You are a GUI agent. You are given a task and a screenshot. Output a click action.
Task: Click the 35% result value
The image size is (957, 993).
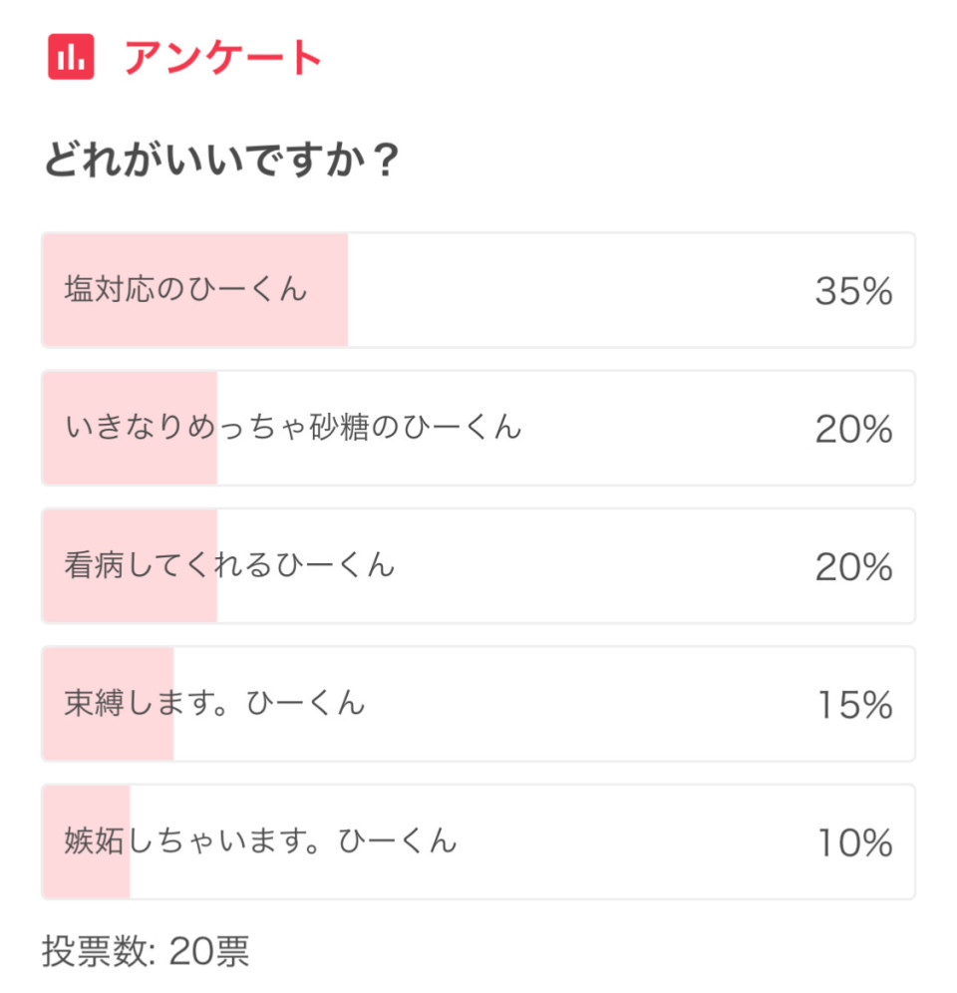853,291
